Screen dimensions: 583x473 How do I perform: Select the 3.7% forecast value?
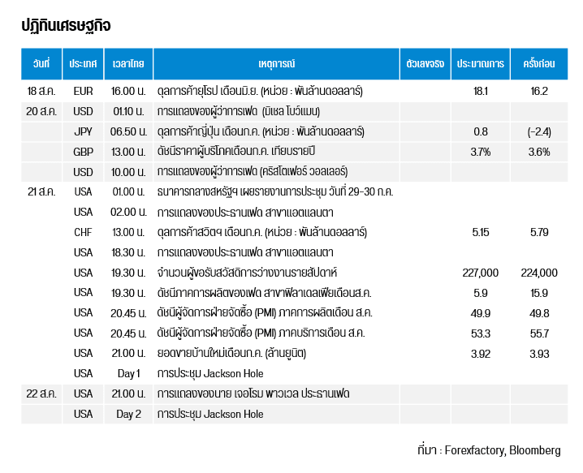(x=480, y=152)
